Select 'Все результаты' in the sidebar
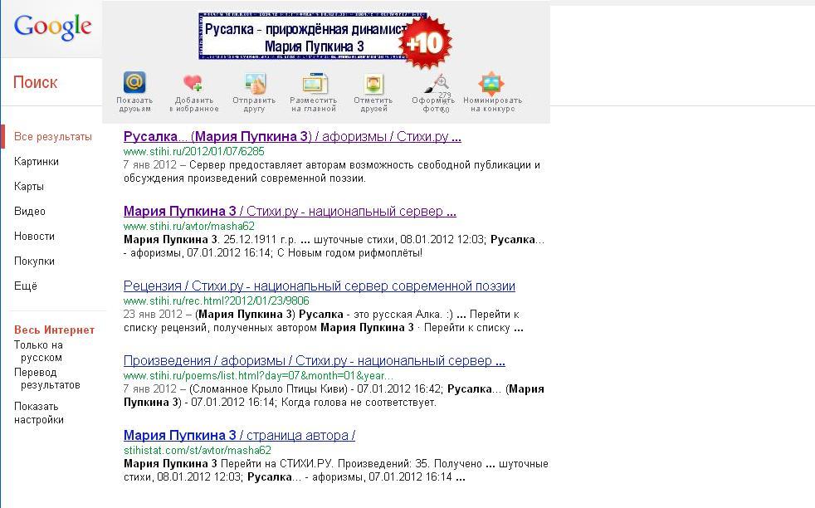This screenshot has height=508, width=815. [53, 137]
